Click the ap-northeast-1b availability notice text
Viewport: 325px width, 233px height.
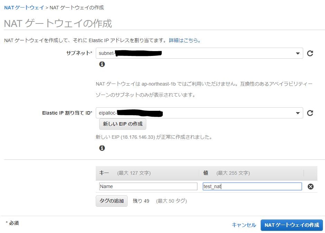204,89
